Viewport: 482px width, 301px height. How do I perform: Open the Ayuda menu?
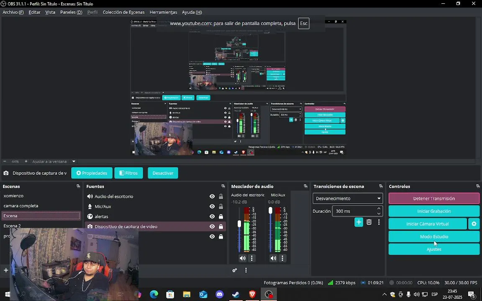pyautogui.click(x=192, y=12)
